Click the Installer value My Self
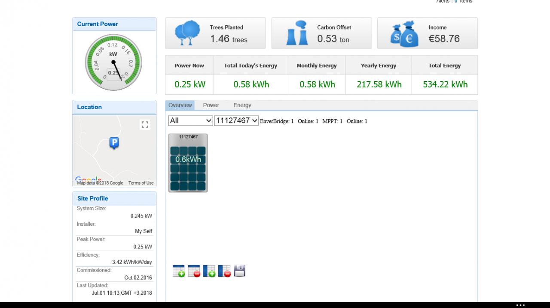This screenshot has height=308, width=550. [x=144, y=231]
